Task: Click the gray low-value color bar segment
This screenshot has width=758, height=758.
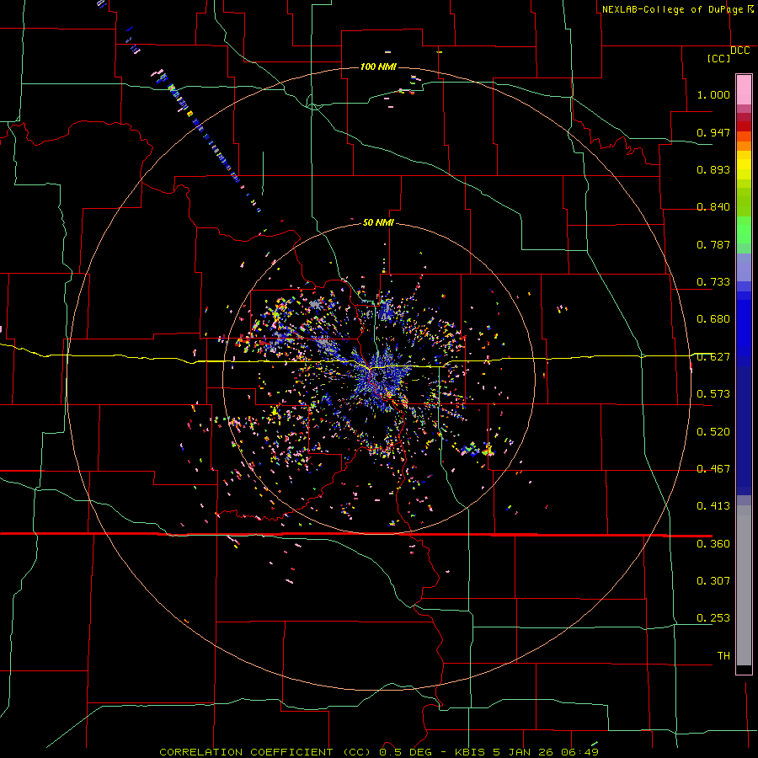Action: 744,585
